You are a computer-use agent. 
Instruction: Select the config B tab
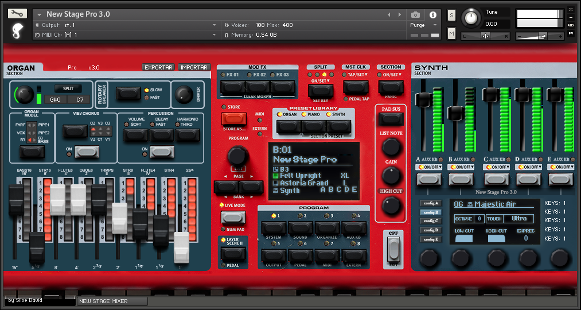pyautogui.click(x=431, y=212)
